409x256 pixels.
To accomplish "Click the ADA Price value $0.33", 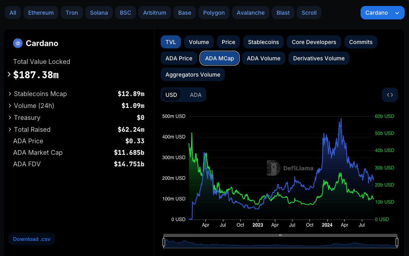I will [135, 141].
